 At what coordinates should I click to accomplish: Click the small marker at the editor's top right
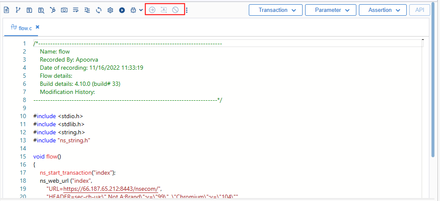(423, 40)
